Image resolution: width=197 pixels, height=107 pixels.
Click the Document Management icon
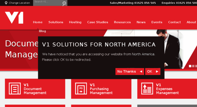[15, 89]
